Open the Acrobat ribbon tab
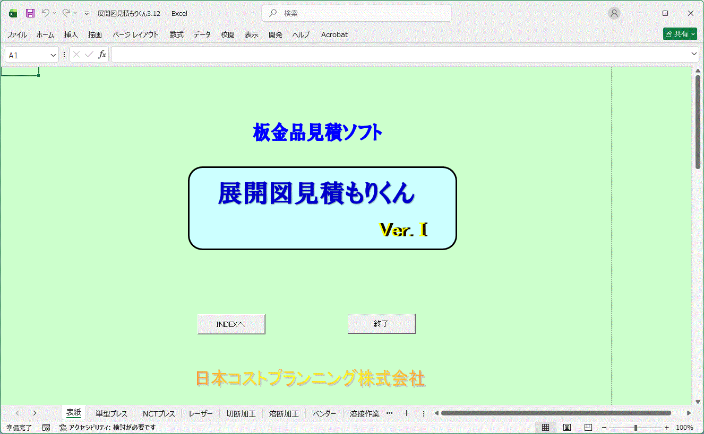Image resolution: width=704 pixels, height=434 pixels. tap(334, 34)
